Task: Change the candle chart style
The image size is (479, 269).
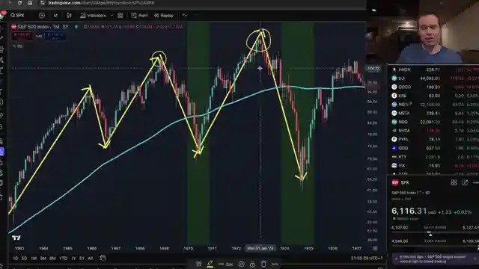Action: point(70,15)
